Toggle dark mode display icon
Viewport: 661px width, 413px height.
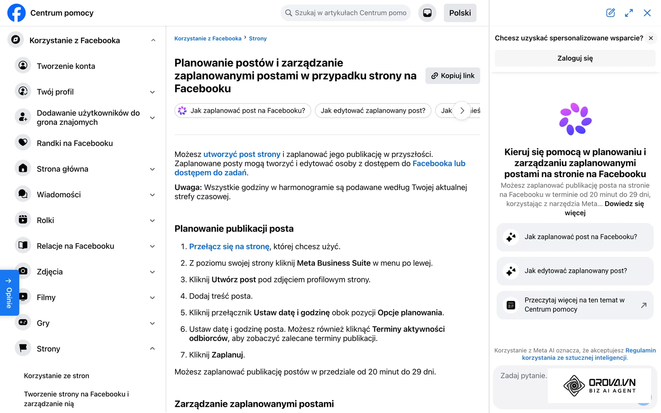(427, 13)
